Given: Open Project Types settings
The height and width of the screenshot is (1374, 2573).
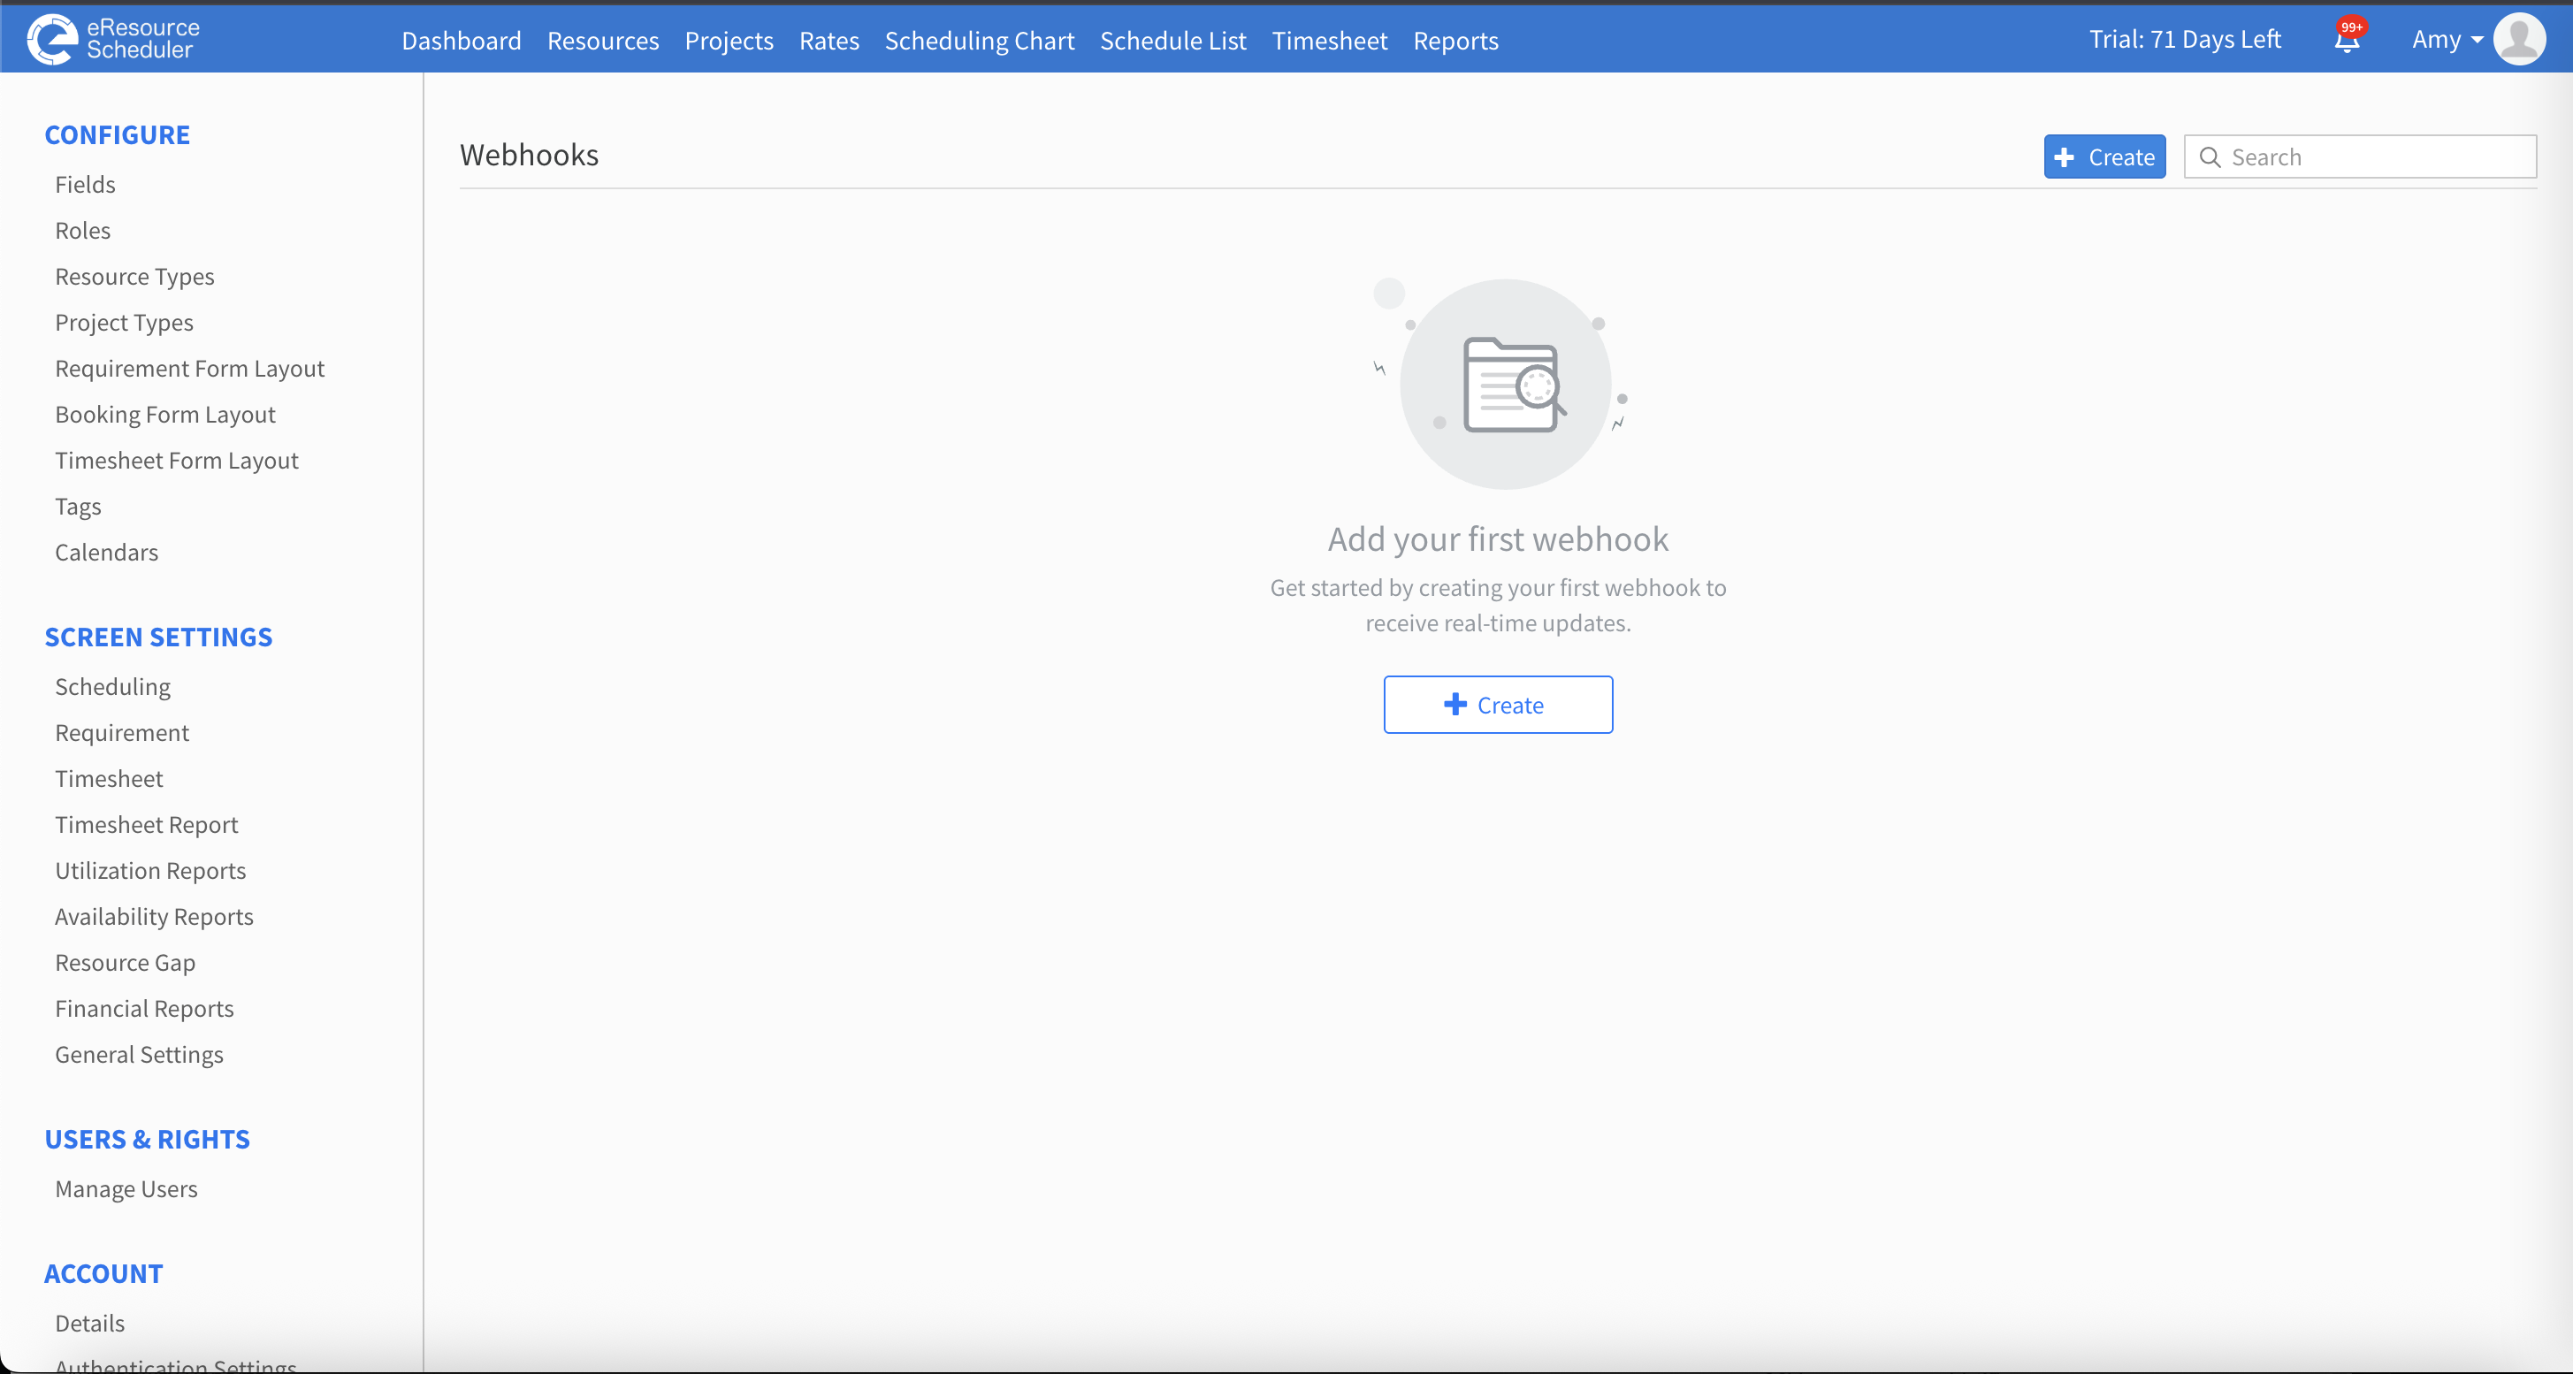Looking at the screenshot, I should (x=124, y=323).
